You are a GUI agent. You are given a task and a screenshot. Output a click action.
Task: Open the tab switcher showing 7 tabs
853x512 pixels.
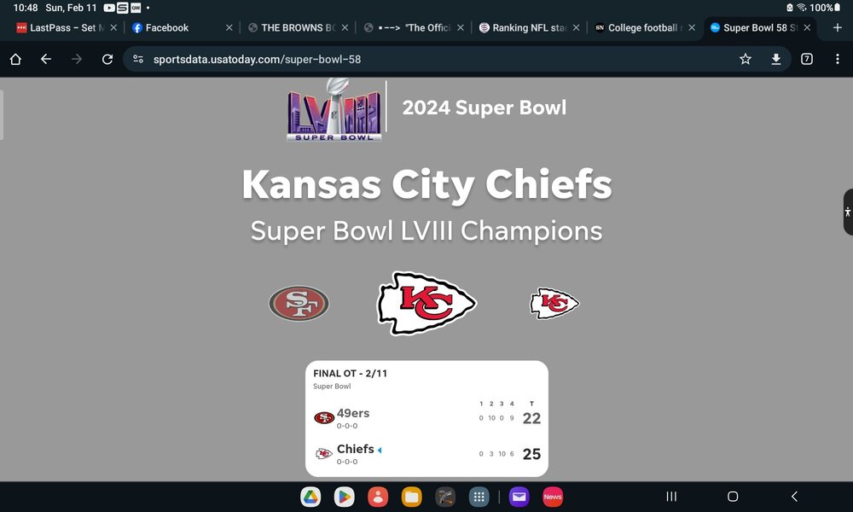coord(807,60)
